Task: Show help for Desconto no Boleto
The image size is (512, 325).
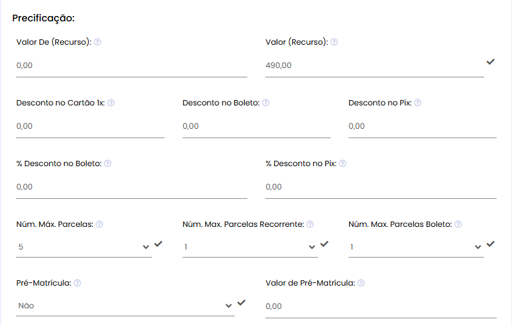Action: 266,103
